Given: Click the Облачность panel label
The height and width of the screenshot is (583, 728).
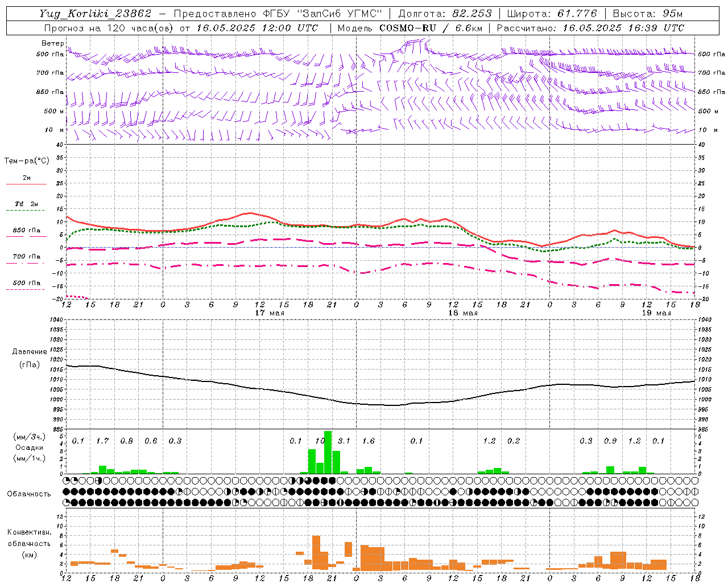Looking at the screenshot, I should click(29, 494).
